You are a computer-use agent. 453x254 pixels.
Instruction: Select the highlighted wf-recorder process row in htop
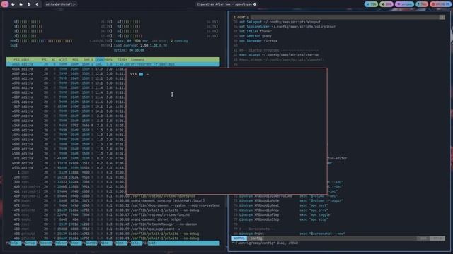point(113,64)
